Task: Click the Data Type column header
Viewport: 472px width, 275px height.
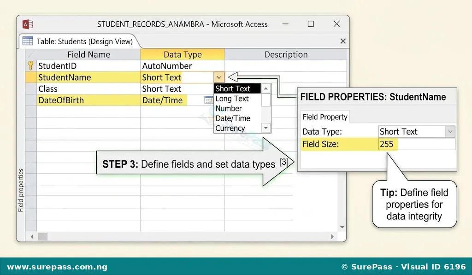Action: (183, 54)
